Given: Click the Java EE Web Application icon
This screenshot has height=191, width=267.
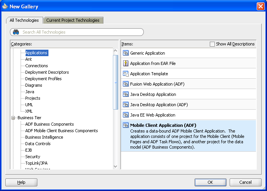Looking at the screenshot, I should click(x=125, y=115).
